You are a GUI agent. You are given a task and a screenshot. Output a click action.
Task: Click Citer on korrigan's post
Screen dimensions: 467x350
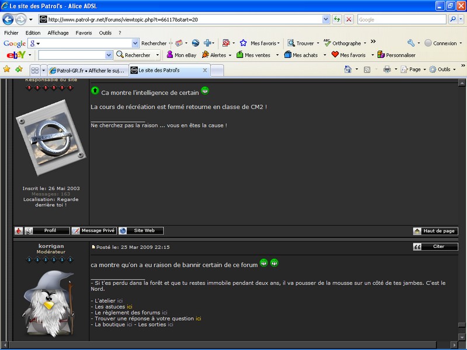[x=435, y=247]
